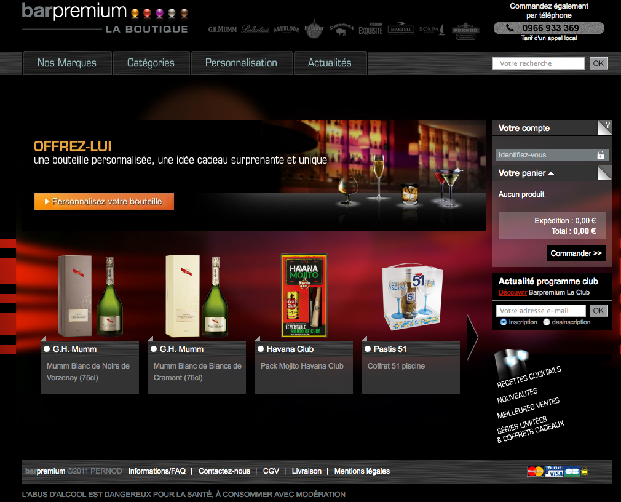Follow the Découvrir link
Image resolution: width=621 pixels, height=502 pixels.
(513, 292)
